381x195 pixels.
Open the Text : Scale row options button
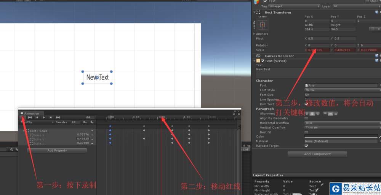pos(92,131)
